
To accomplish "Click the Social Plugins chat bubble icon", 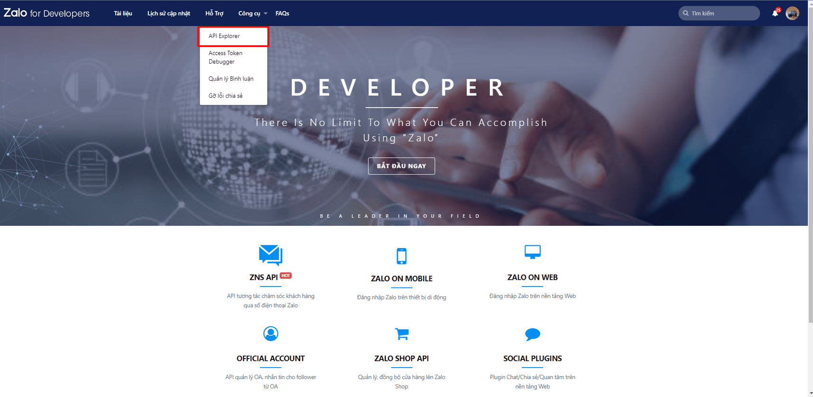I will pos(533,334).
